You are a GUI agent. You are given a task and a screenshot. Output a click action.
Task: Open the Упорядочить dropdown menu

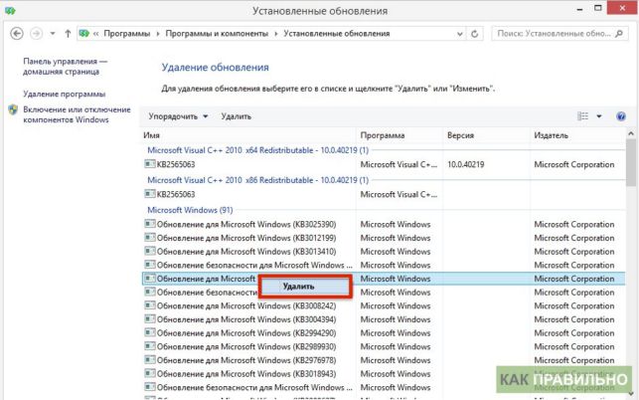tap(178, 116)
